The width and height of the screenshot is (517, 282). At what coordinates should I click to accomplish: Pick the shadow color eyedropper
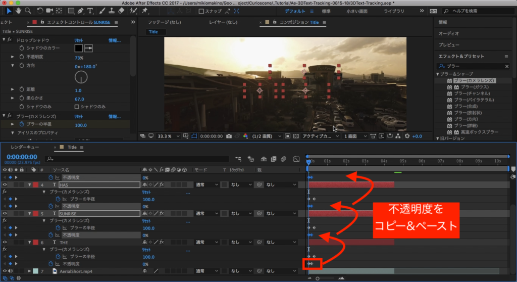pyautogui.click(x=88, y=48)
